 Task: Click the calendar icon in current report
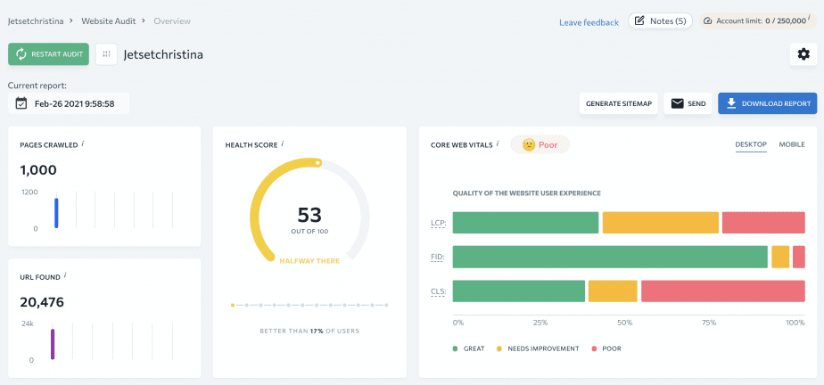click(21, 103)
